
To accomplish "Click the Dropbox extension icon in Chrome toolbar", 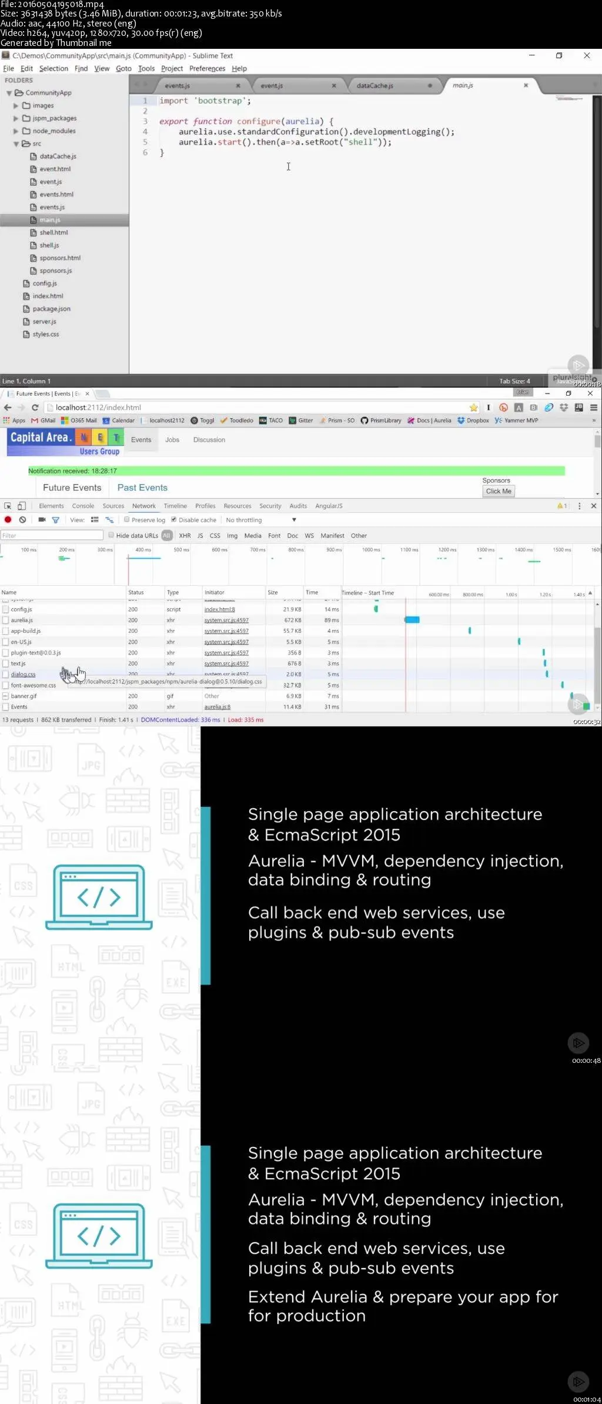I will (x=564, y=408).
